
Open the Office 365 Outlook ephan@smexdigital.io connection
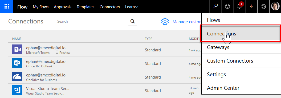pos(46,62)
